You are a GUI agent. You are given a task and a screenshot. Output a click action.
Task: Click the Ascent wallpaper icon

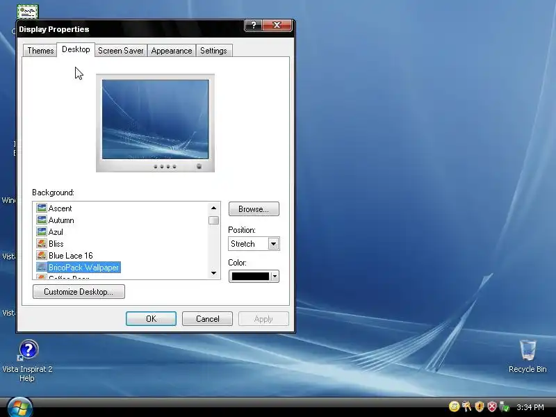click(42, 208)
